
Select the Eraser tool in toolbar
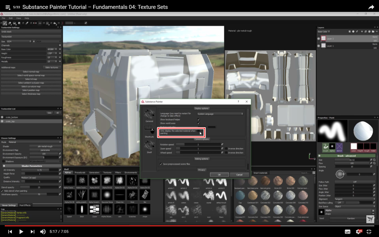(x=9, y=23)
